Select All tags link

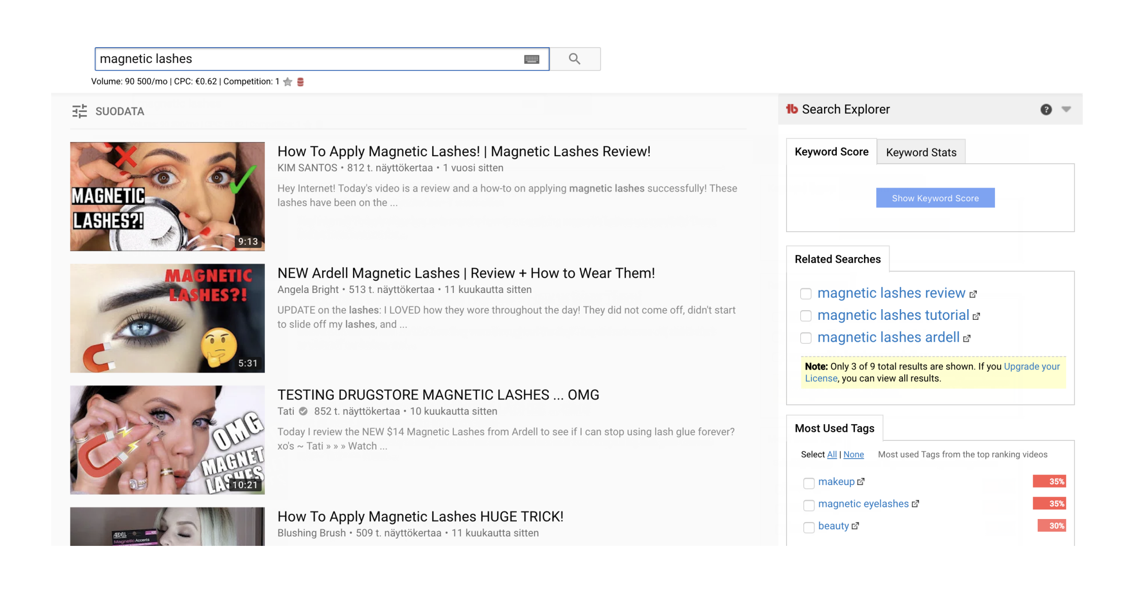click(x=832, y=455)
